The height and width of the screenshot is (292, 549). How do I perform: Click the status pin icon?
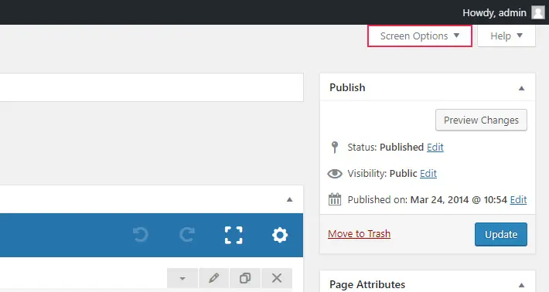[335, 148]
